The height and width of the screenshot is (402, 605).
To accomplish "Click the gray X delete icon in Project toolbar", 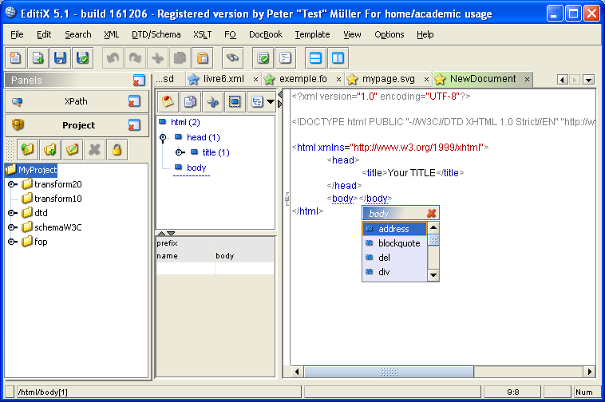I will (94, 149).
